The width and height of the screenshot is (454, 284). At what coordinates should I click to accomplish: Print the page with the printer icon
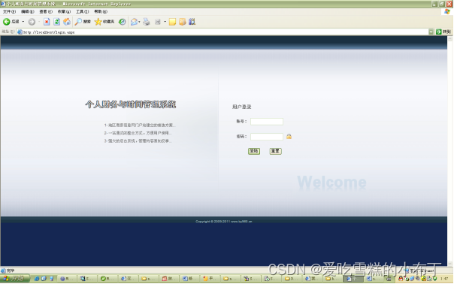pos(147,22)
